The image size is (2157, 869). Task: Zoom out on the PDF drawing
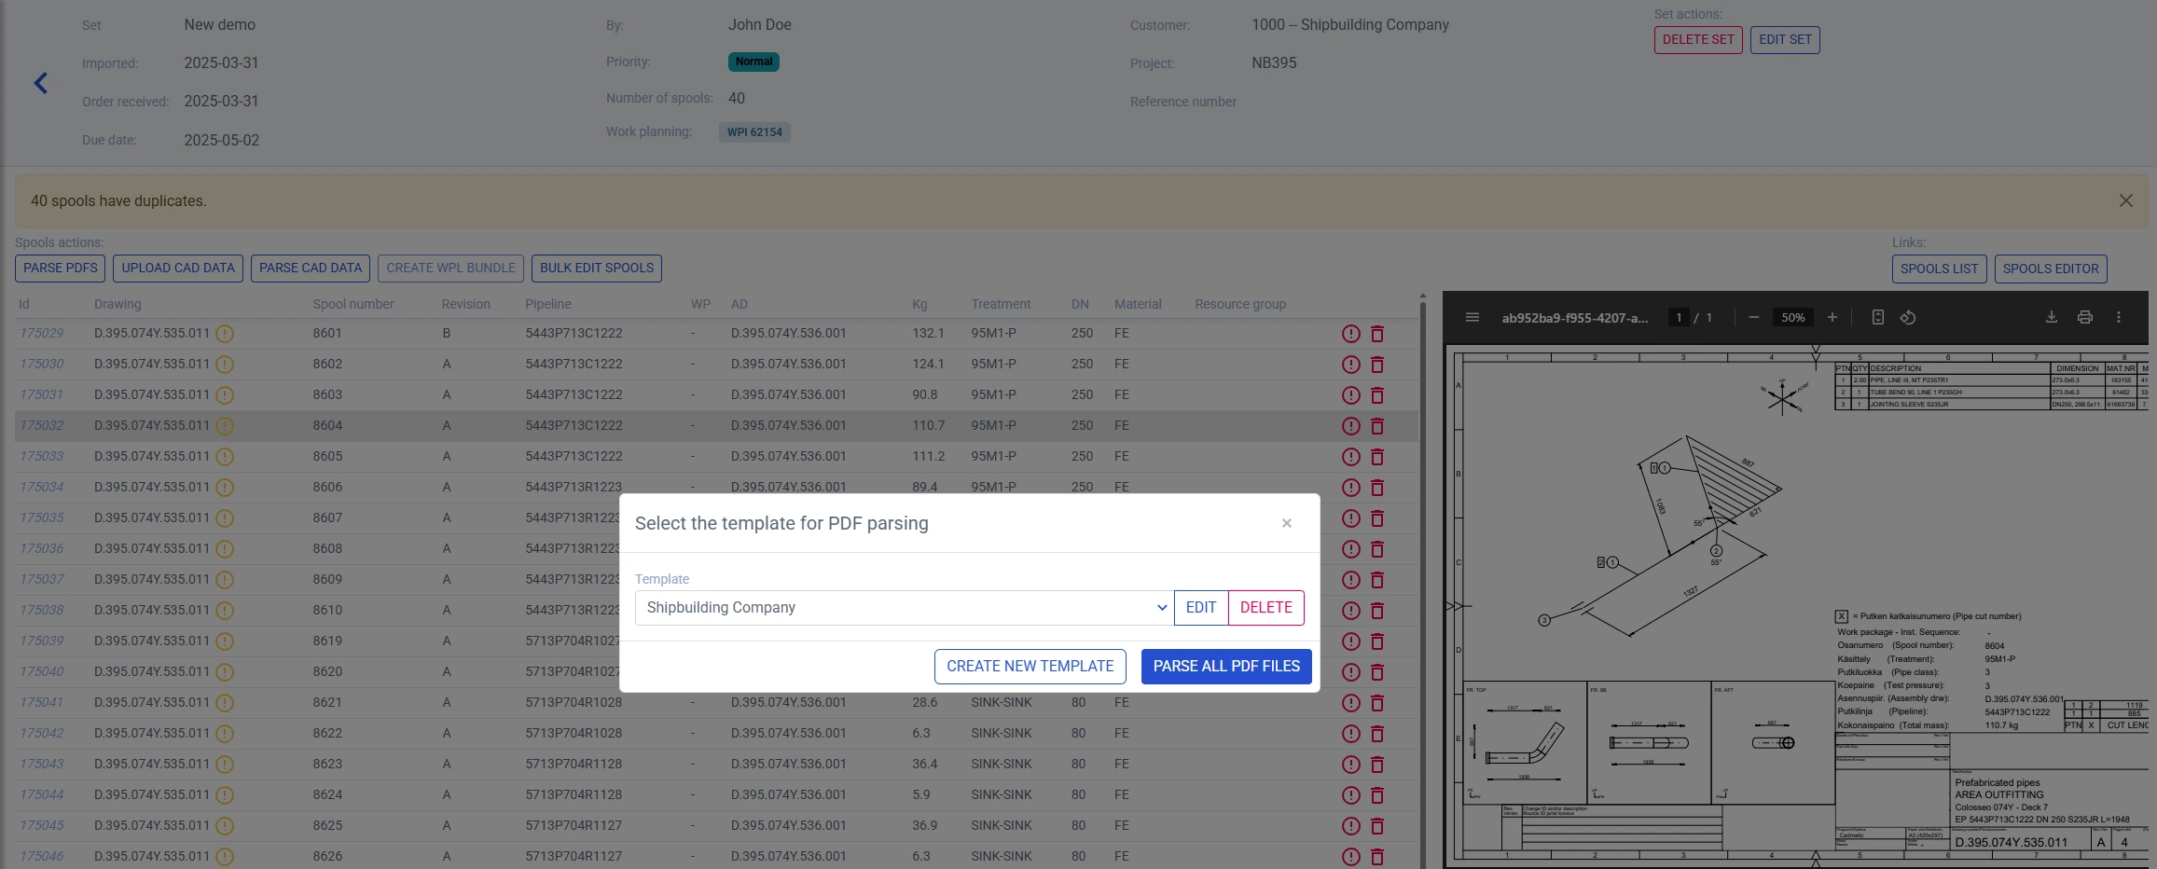pos(1752,317)
